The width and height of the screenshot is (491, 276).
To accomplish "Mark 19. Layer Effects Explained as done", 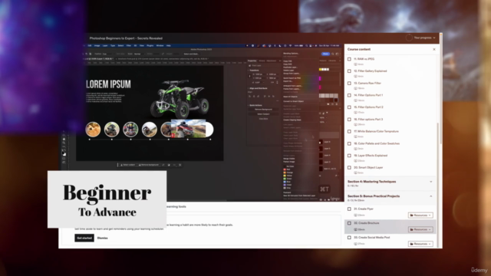I will point(349,156).
